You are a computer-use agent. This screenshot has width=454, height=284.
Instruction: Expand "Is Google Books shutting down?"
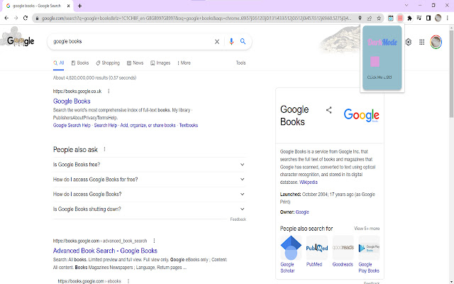[x=150, y=209]
